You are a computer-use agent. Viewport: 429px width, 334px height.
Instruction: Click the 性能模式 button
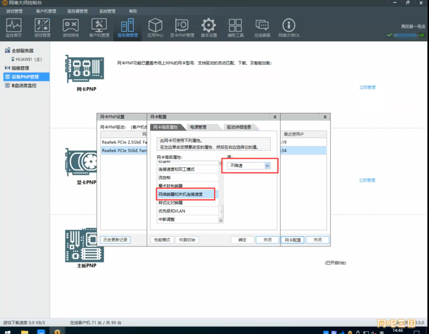pos(162,240)
